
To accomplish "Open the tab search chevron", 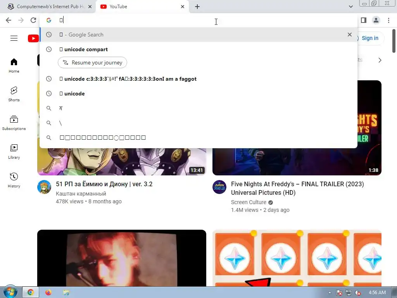I will point(350,7).
